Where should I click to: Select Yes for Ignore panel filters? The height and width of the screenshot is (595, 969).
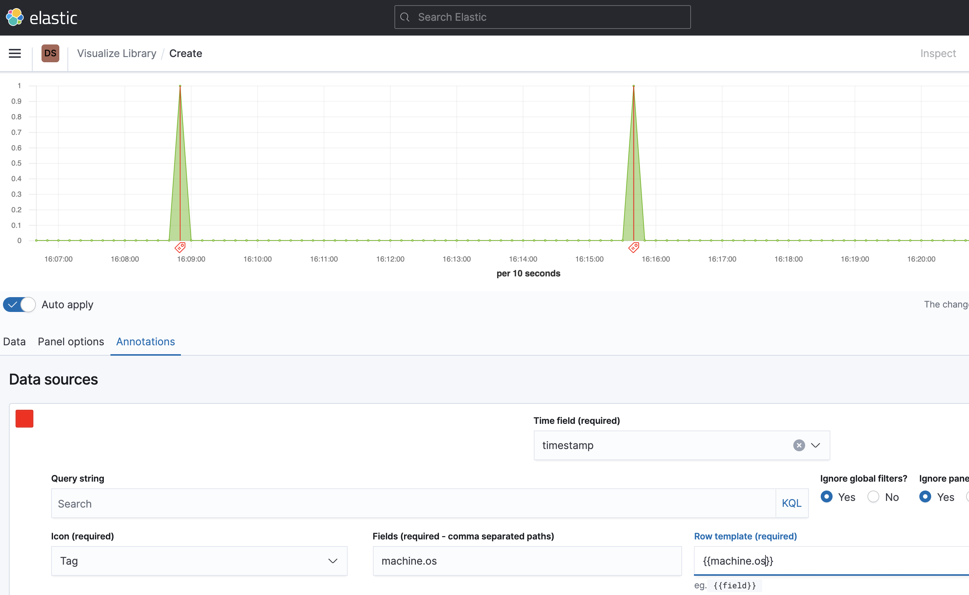(926, 497)
